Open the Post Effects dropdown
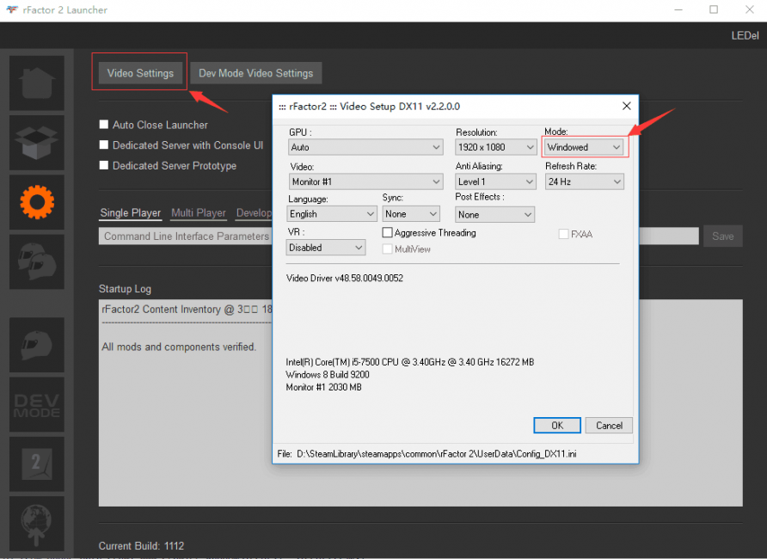767x559 pixels. coord(495,214)
